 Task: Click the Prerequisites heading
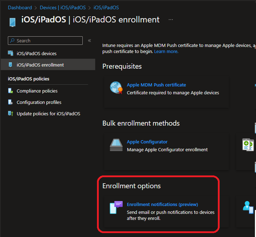(x=122, y=67)
